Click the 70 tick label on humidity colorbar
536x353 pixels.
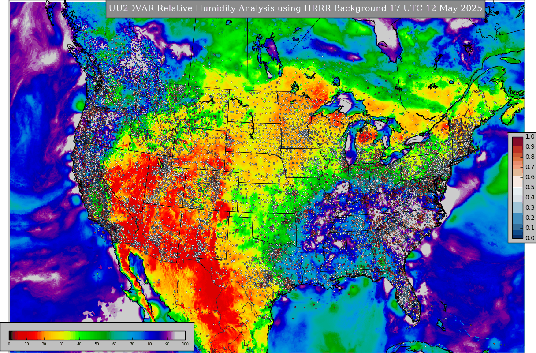132,344
